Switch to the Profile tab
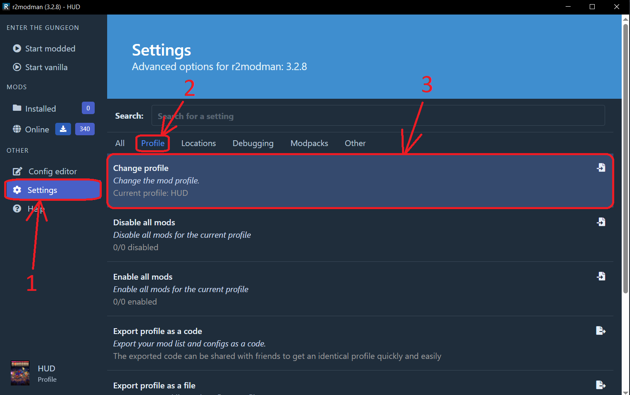This screenshot has width=630, height=395. pos(153,143)
